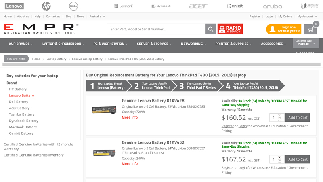This screenshot has width=323, height=182.
Task: Increase quantity for 01AV452 battery
Action: (279, 158)
